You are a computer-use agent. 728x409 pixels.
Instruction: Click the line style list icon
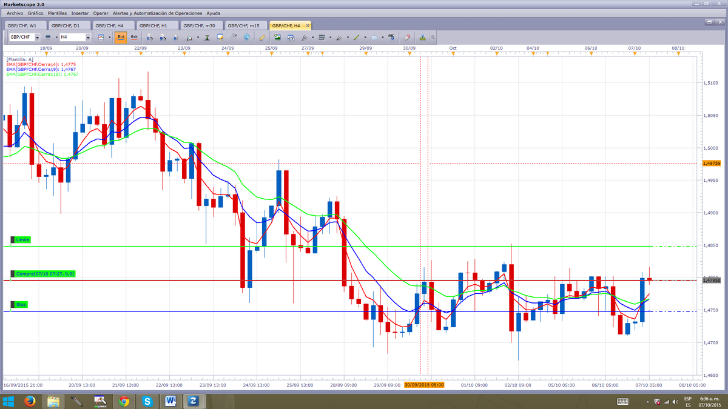pos(322,37)
